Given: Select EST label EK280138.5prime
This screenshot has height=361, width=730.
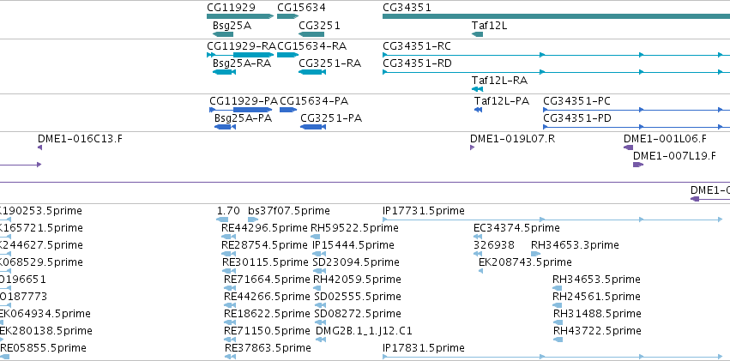Looking at the screenshot, I should (x=46, y=331).
